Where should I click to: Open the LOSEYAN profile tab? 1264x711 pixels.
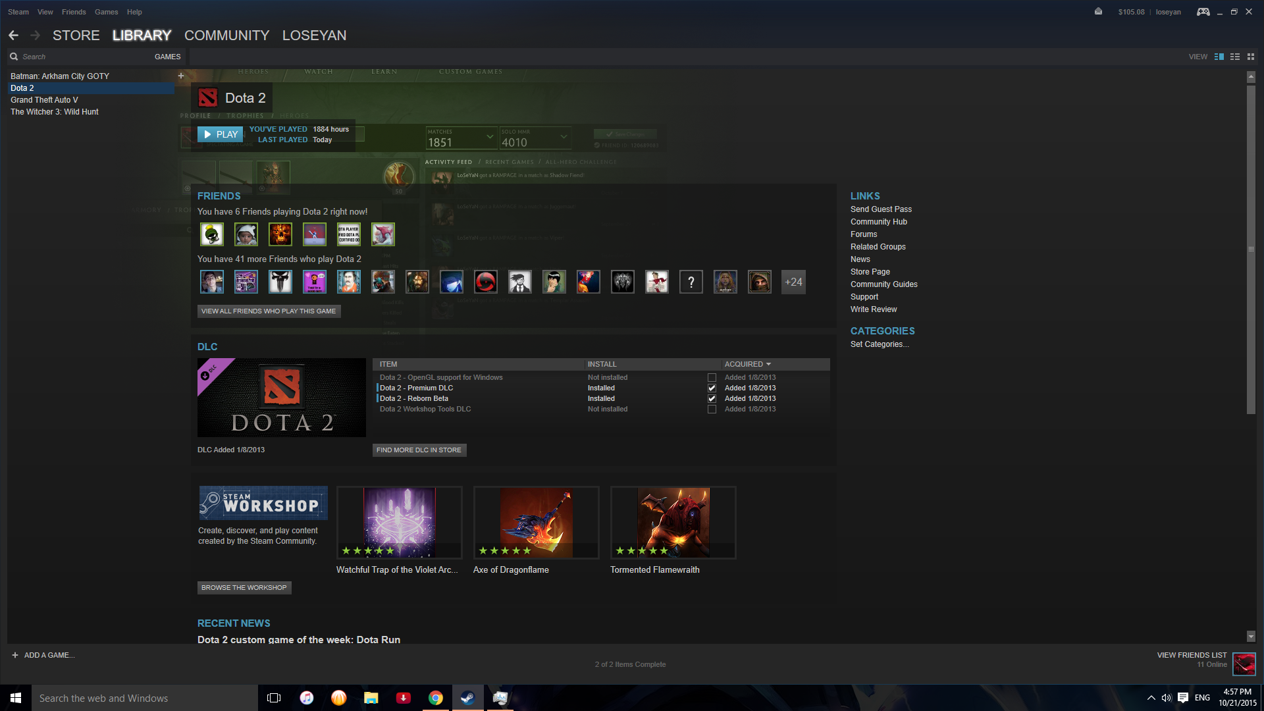pyautogui.click(x=315, y=36)
